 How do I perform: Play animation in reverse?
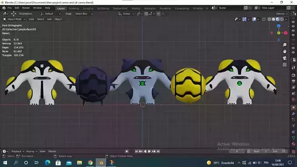click(145, 151)
